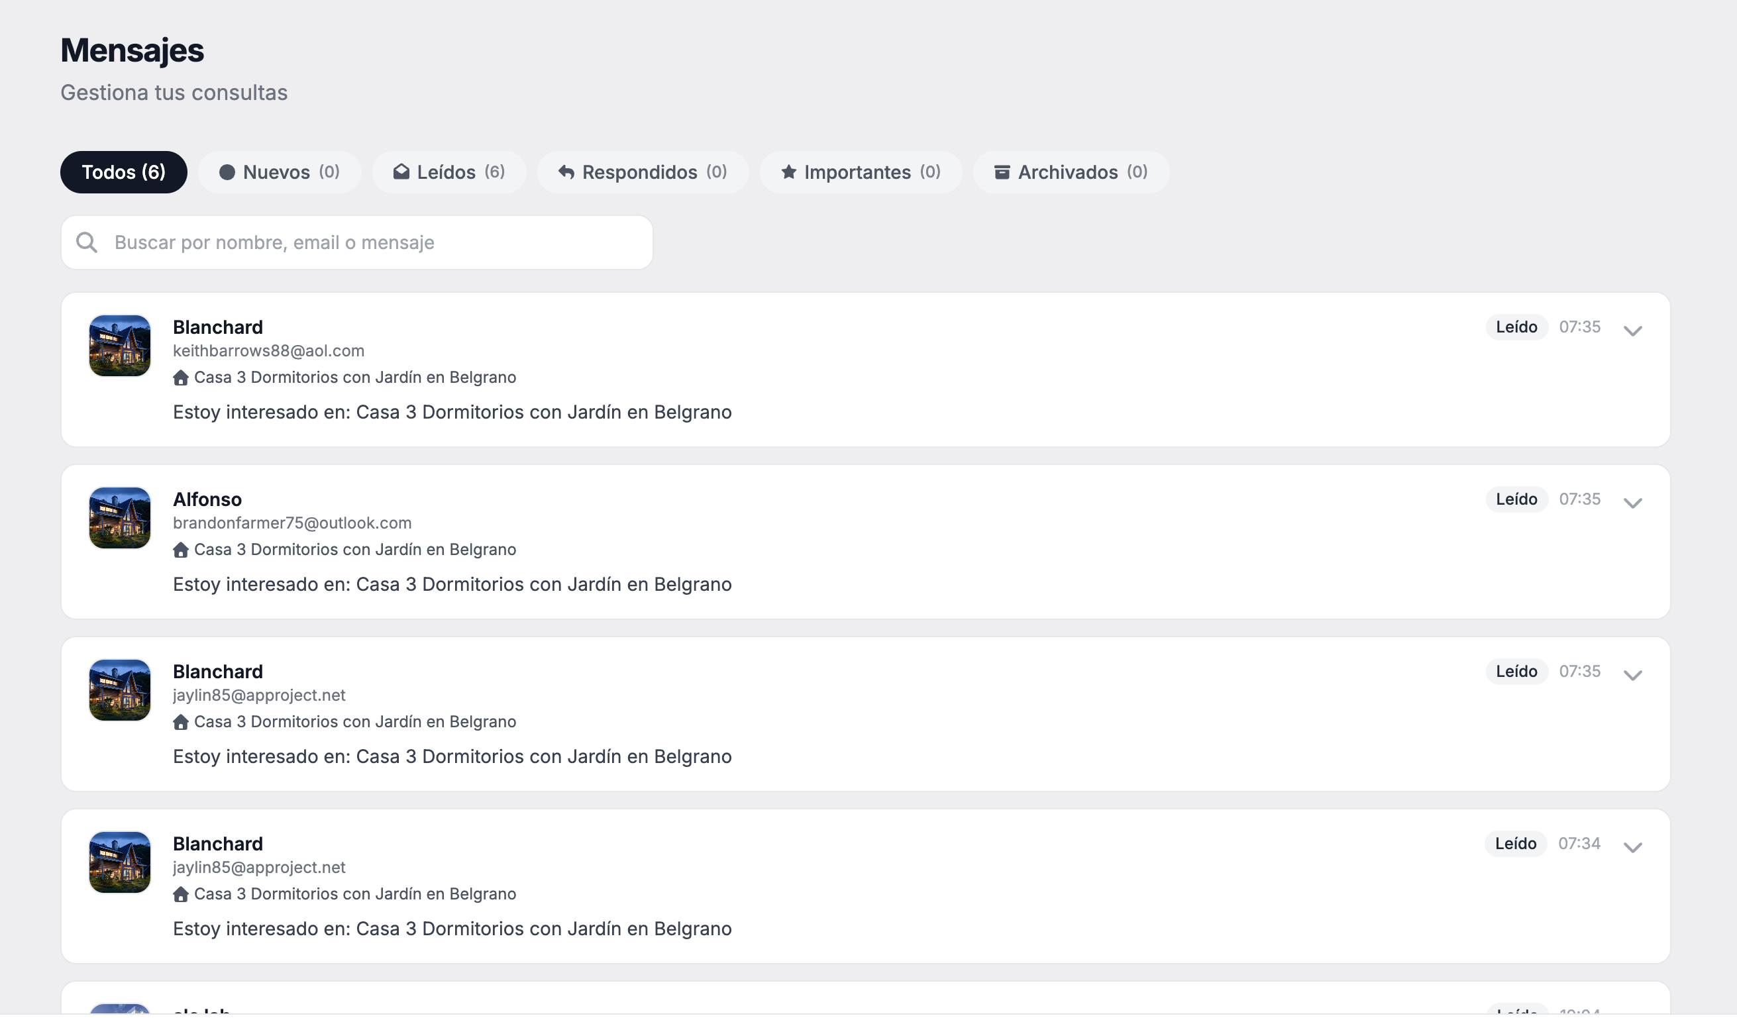Click Leído status badge on Alfonso's message

[x=1516, y=499]
